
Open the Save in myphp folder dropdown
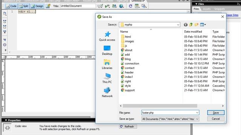(x=149, y=25)
